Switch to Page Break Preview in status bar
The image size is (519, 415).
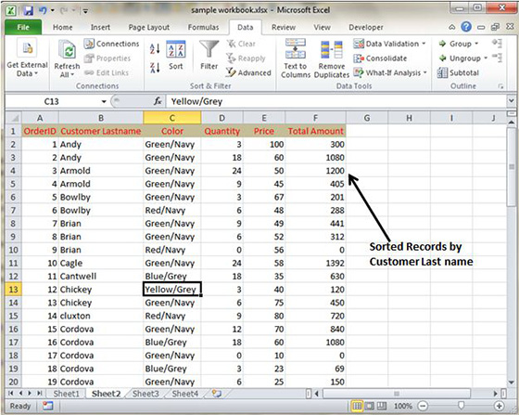tap(382, 406)
